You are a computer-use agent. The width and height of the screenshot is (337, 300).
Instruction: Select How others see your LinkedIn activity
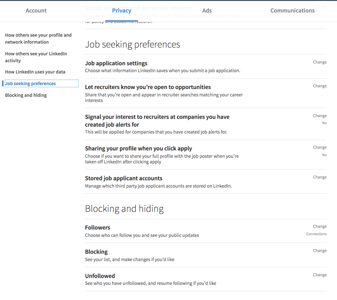coord(36,57)
